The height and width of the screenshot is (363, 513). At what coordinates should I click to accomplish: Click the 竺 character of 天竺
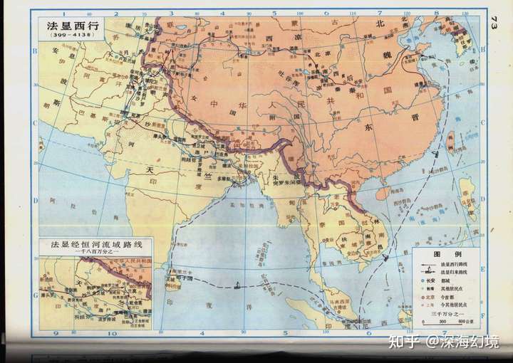pos(207,177)
